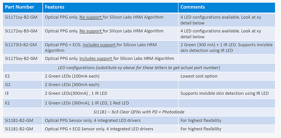Screen dimensions: 281x138
Task: Select the K1 configuration cell
Action: coord(22,103)
